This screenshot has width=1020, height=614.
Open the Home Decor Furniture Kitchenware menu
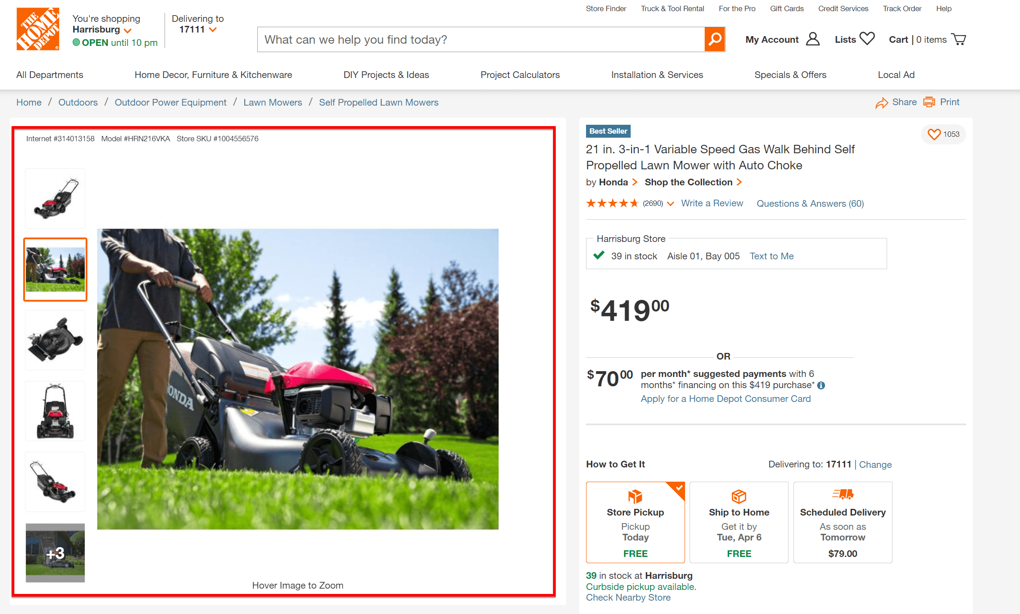point(214,74)
